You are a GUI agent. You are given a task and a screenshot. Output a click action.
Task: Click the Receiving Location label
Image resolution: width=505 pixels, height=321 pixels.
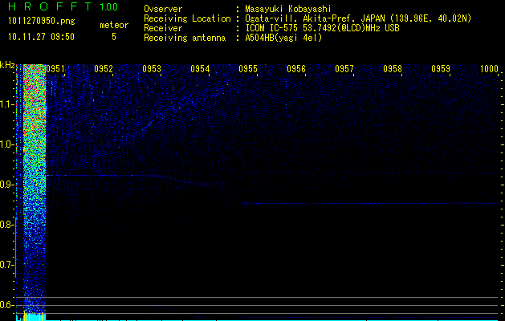pyautogui.click(x=187, y=18)
